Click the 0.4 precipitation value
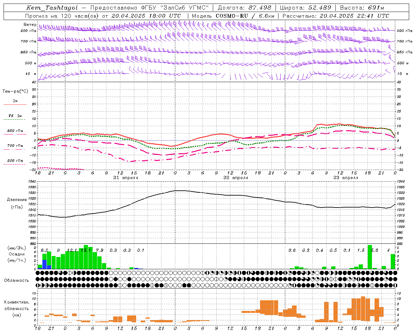Image resolution: width=414 pixels, height=331 pixels. click(x=320, y=251)
